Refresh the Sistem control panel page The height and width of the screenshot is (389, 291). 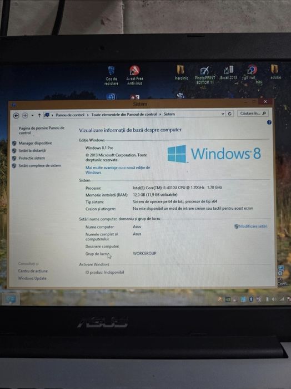tap(229, 114)
